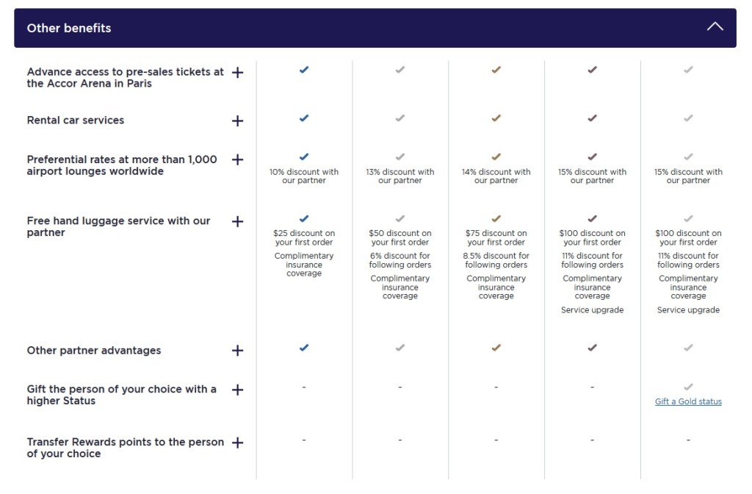Click blue checkmark for Rental car services
This screenshot has width=752, height=494.
(x=304, y=118)
